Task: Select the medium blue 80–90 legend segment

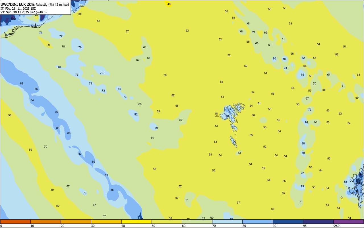Action: pyautogui.click(x=258, y=221)
